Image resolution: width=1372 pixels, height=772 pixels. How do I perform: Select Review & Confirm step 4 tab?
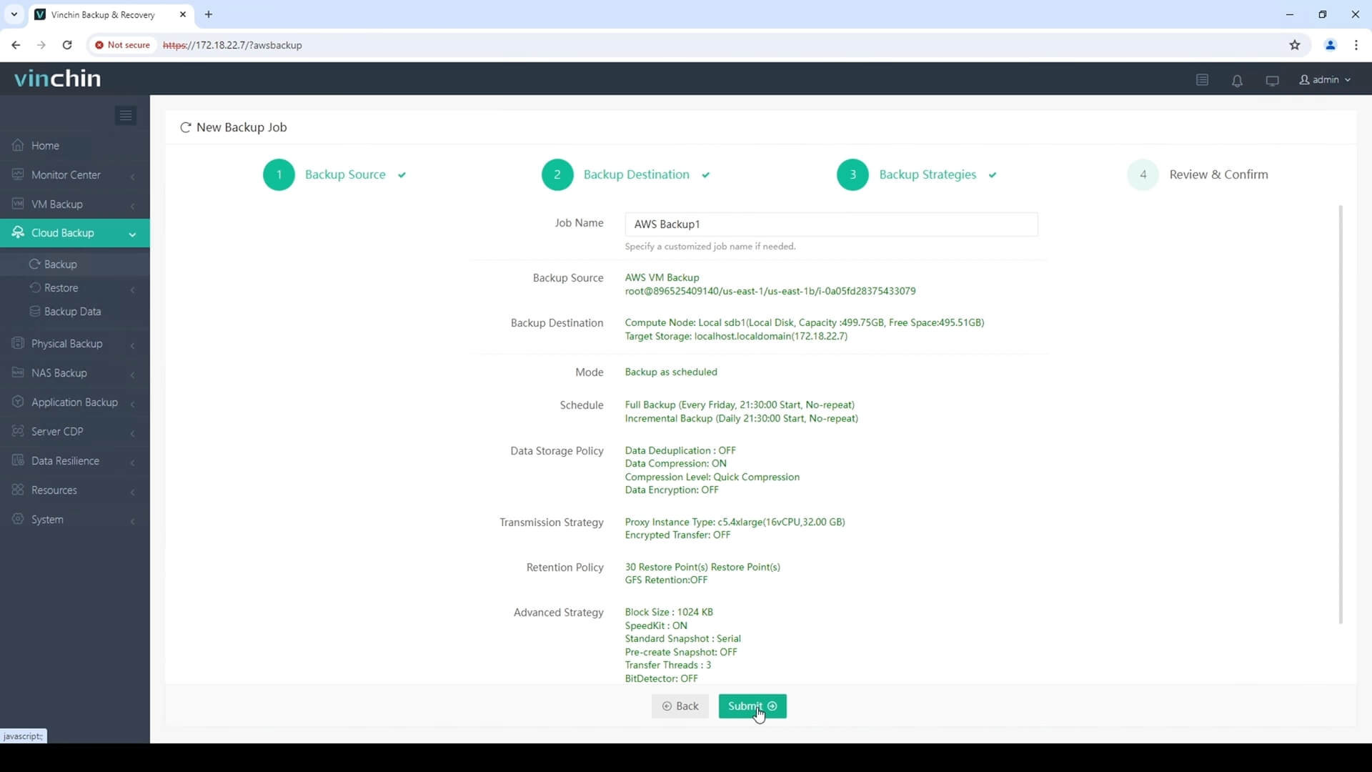click(1201, 174)
